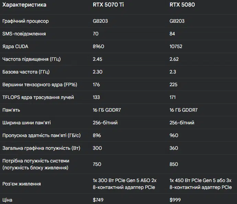Select the Графічний процесор row label
This screenshot has width=237, height=204.
(x=25, y=21)
